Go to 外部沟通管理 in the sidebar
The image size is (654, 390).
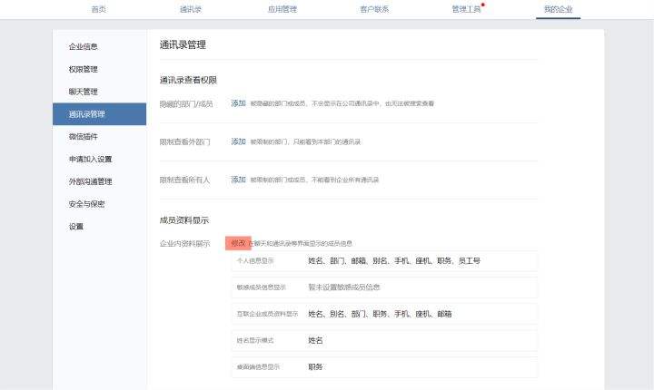(x=90, y=181)
